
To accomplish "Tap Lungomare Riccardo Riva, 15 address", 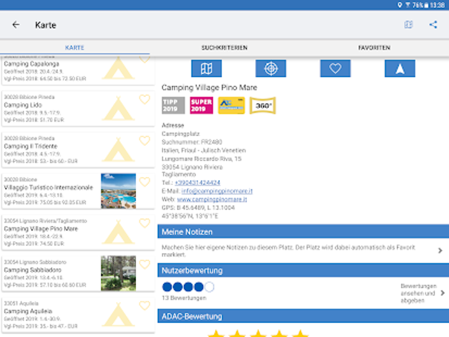I will (201, 159).
